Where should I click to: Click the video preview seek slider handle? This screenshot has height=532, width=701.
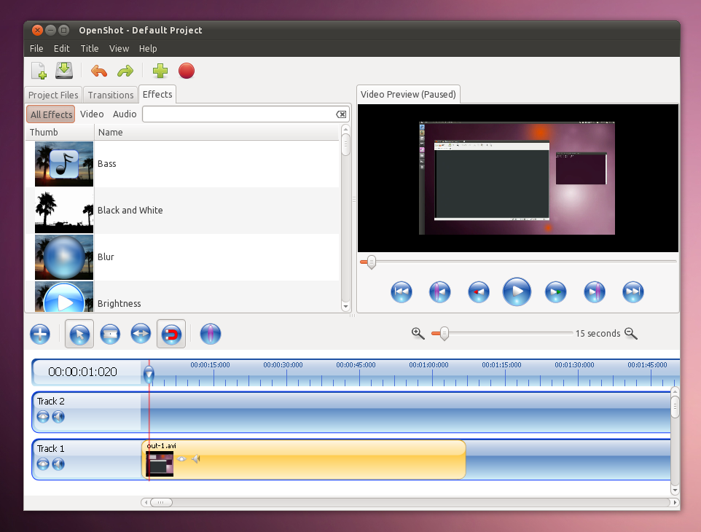(371, 262)
